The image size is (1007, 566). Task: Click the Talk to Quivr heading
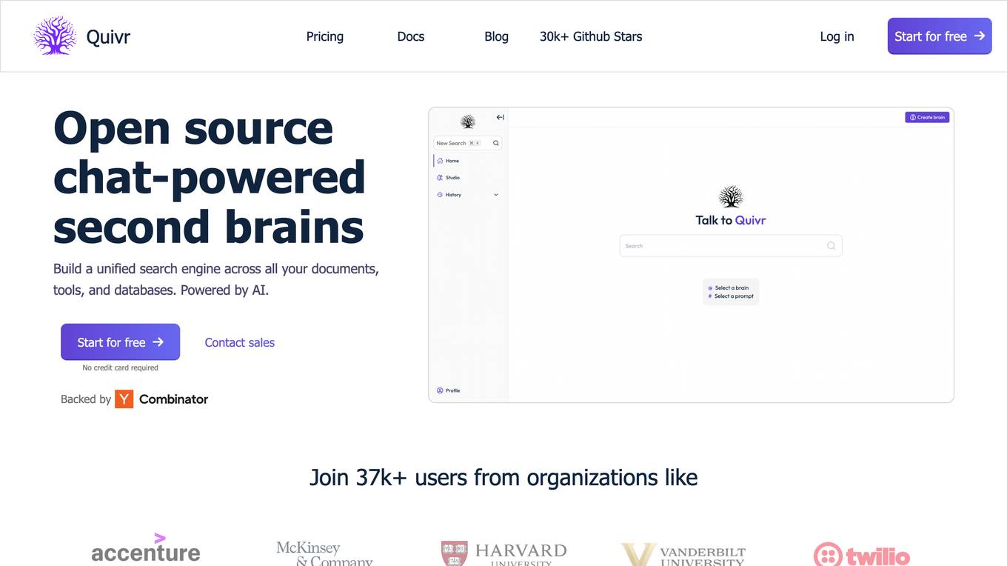pos(731,220)
